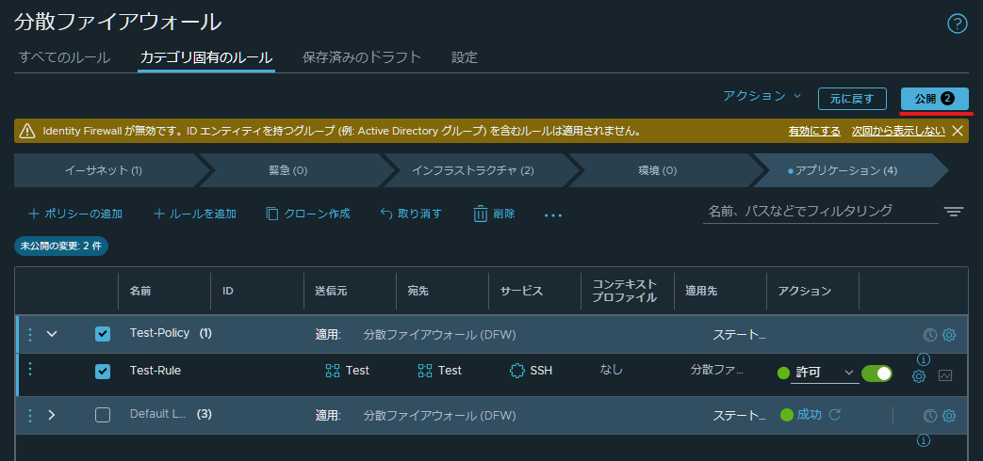Collapse the Test-Policy section
Screen dimensions: 983x461
pos(52,334)
